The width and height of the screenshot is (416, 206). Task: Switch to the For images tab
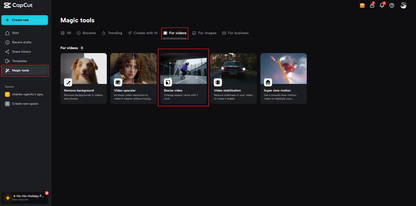204,33
